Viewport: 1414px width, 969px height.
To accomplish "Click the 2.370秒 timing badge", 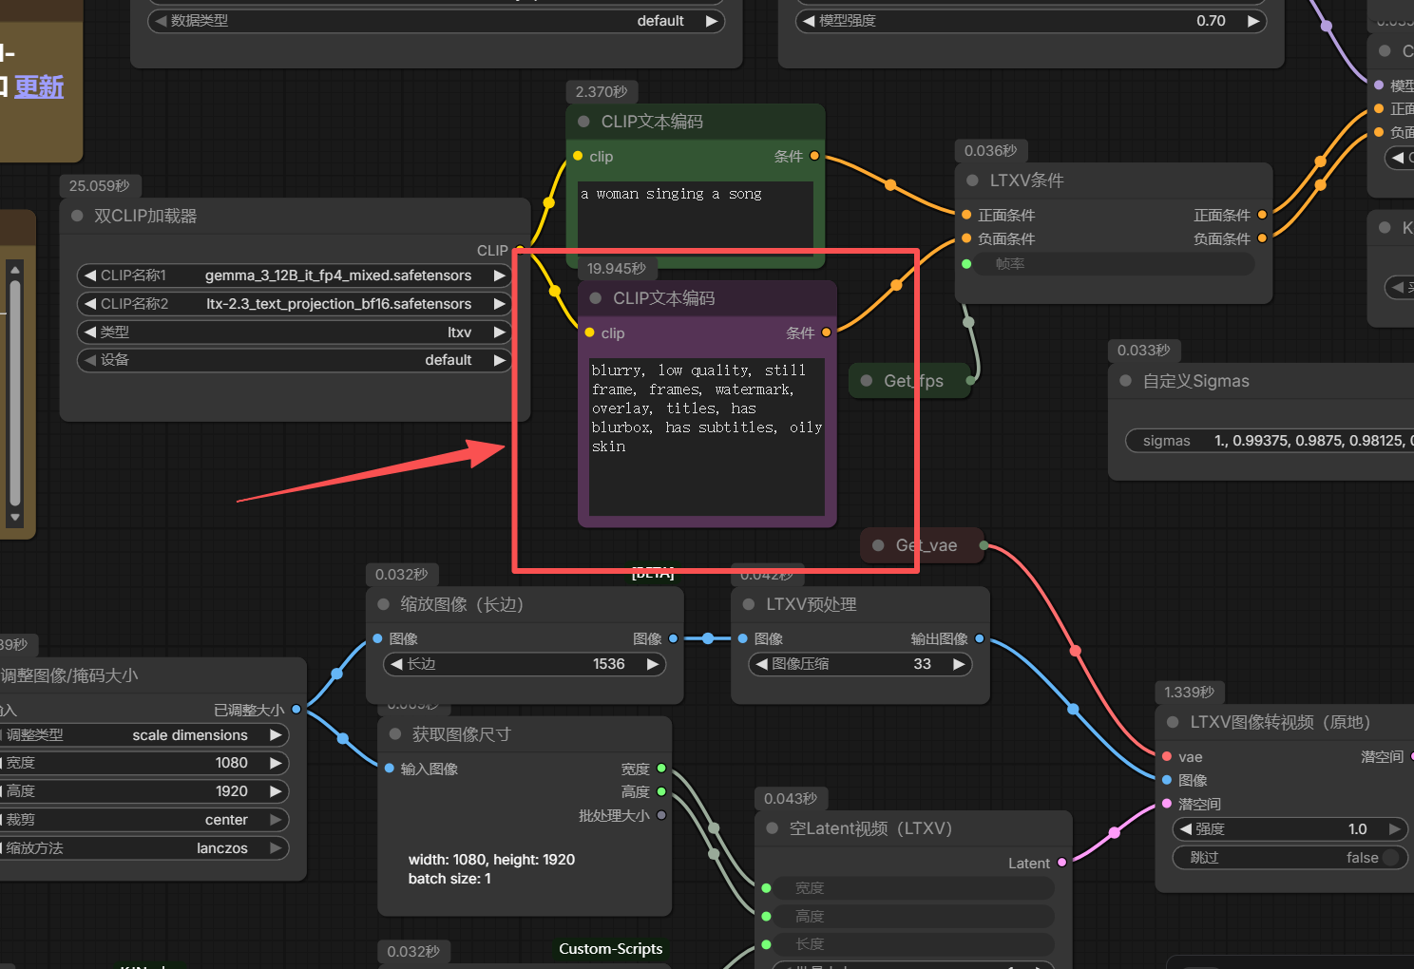I will click(602, 92).
